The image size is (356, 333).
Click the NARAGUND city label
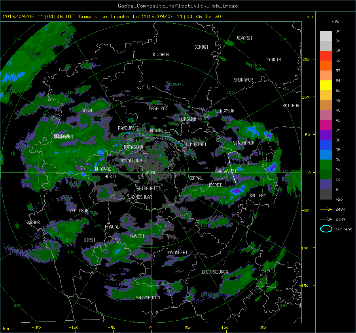(134, 147)
